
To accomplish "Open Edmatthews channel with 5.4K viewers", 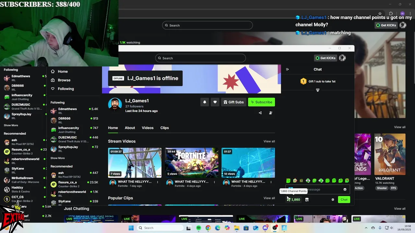I will pos(74,111).
